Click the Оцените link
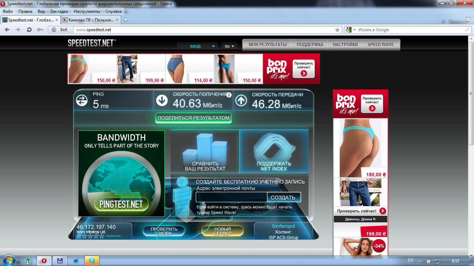 (113, 236)
